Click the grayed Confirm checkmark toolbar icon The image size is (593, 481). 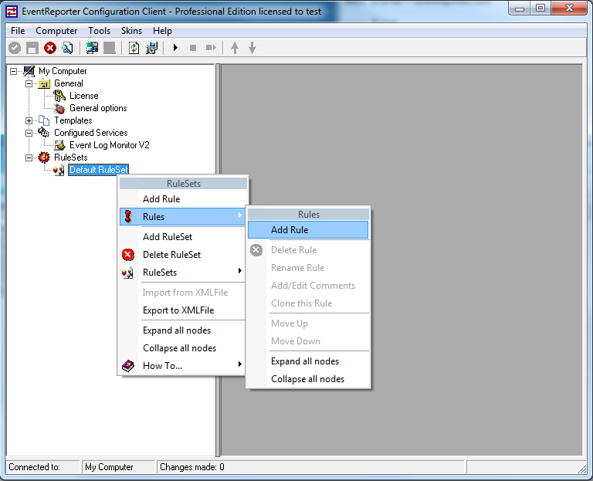coord(15,48)
